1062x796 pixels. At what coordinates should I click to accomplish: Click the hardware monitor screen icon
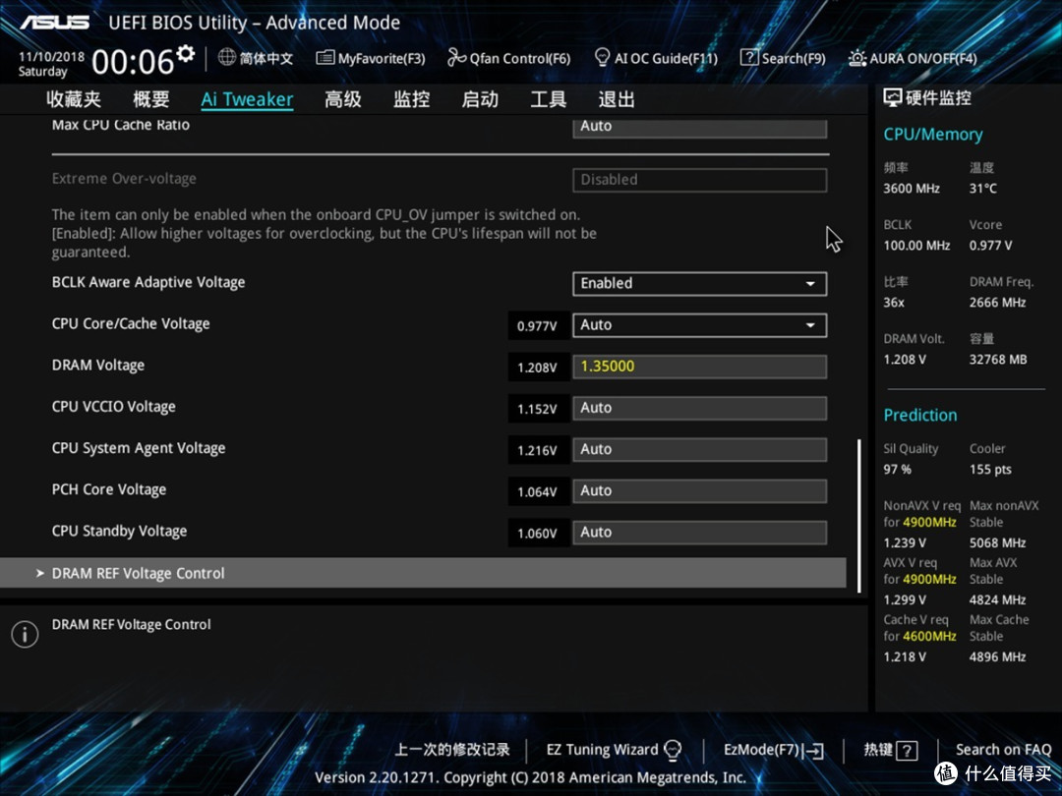tap(893, 98)
